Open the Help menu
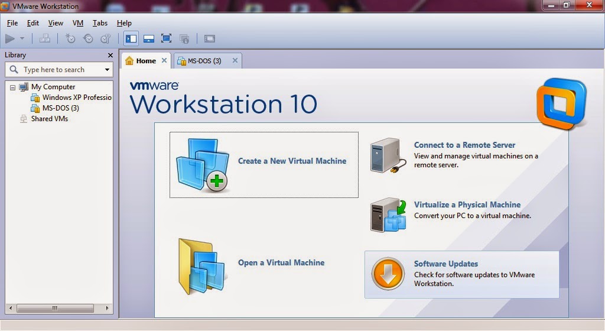605x331 pixels. 124,23
